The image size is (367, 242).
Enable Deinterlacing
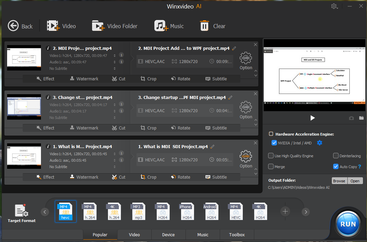[x=336, y=156]
